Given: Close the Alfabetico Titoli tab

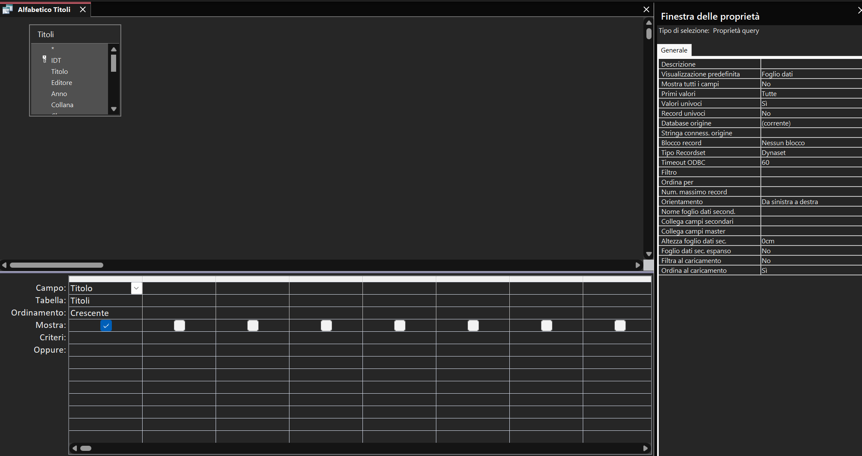Looking at the screenshot, I should pyautogui.click(x=83, y=9).
